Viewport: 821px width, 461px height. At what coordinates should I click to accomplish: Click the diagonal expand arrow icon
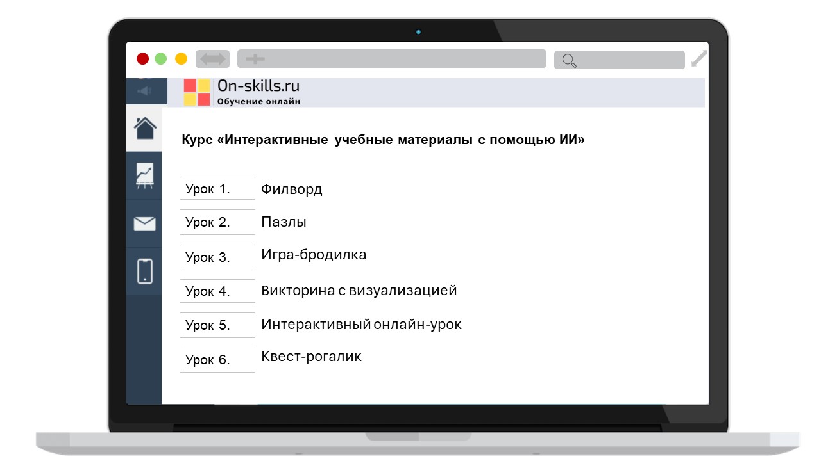pyautogui.click(x=699, y=59)
